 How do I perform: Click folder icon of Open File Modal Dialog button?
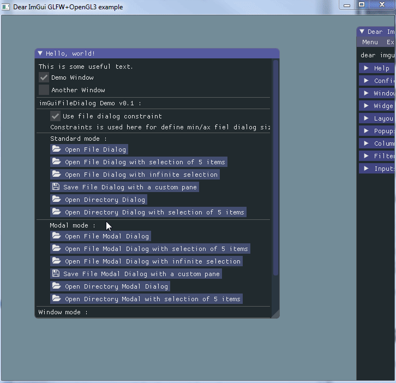57,236
